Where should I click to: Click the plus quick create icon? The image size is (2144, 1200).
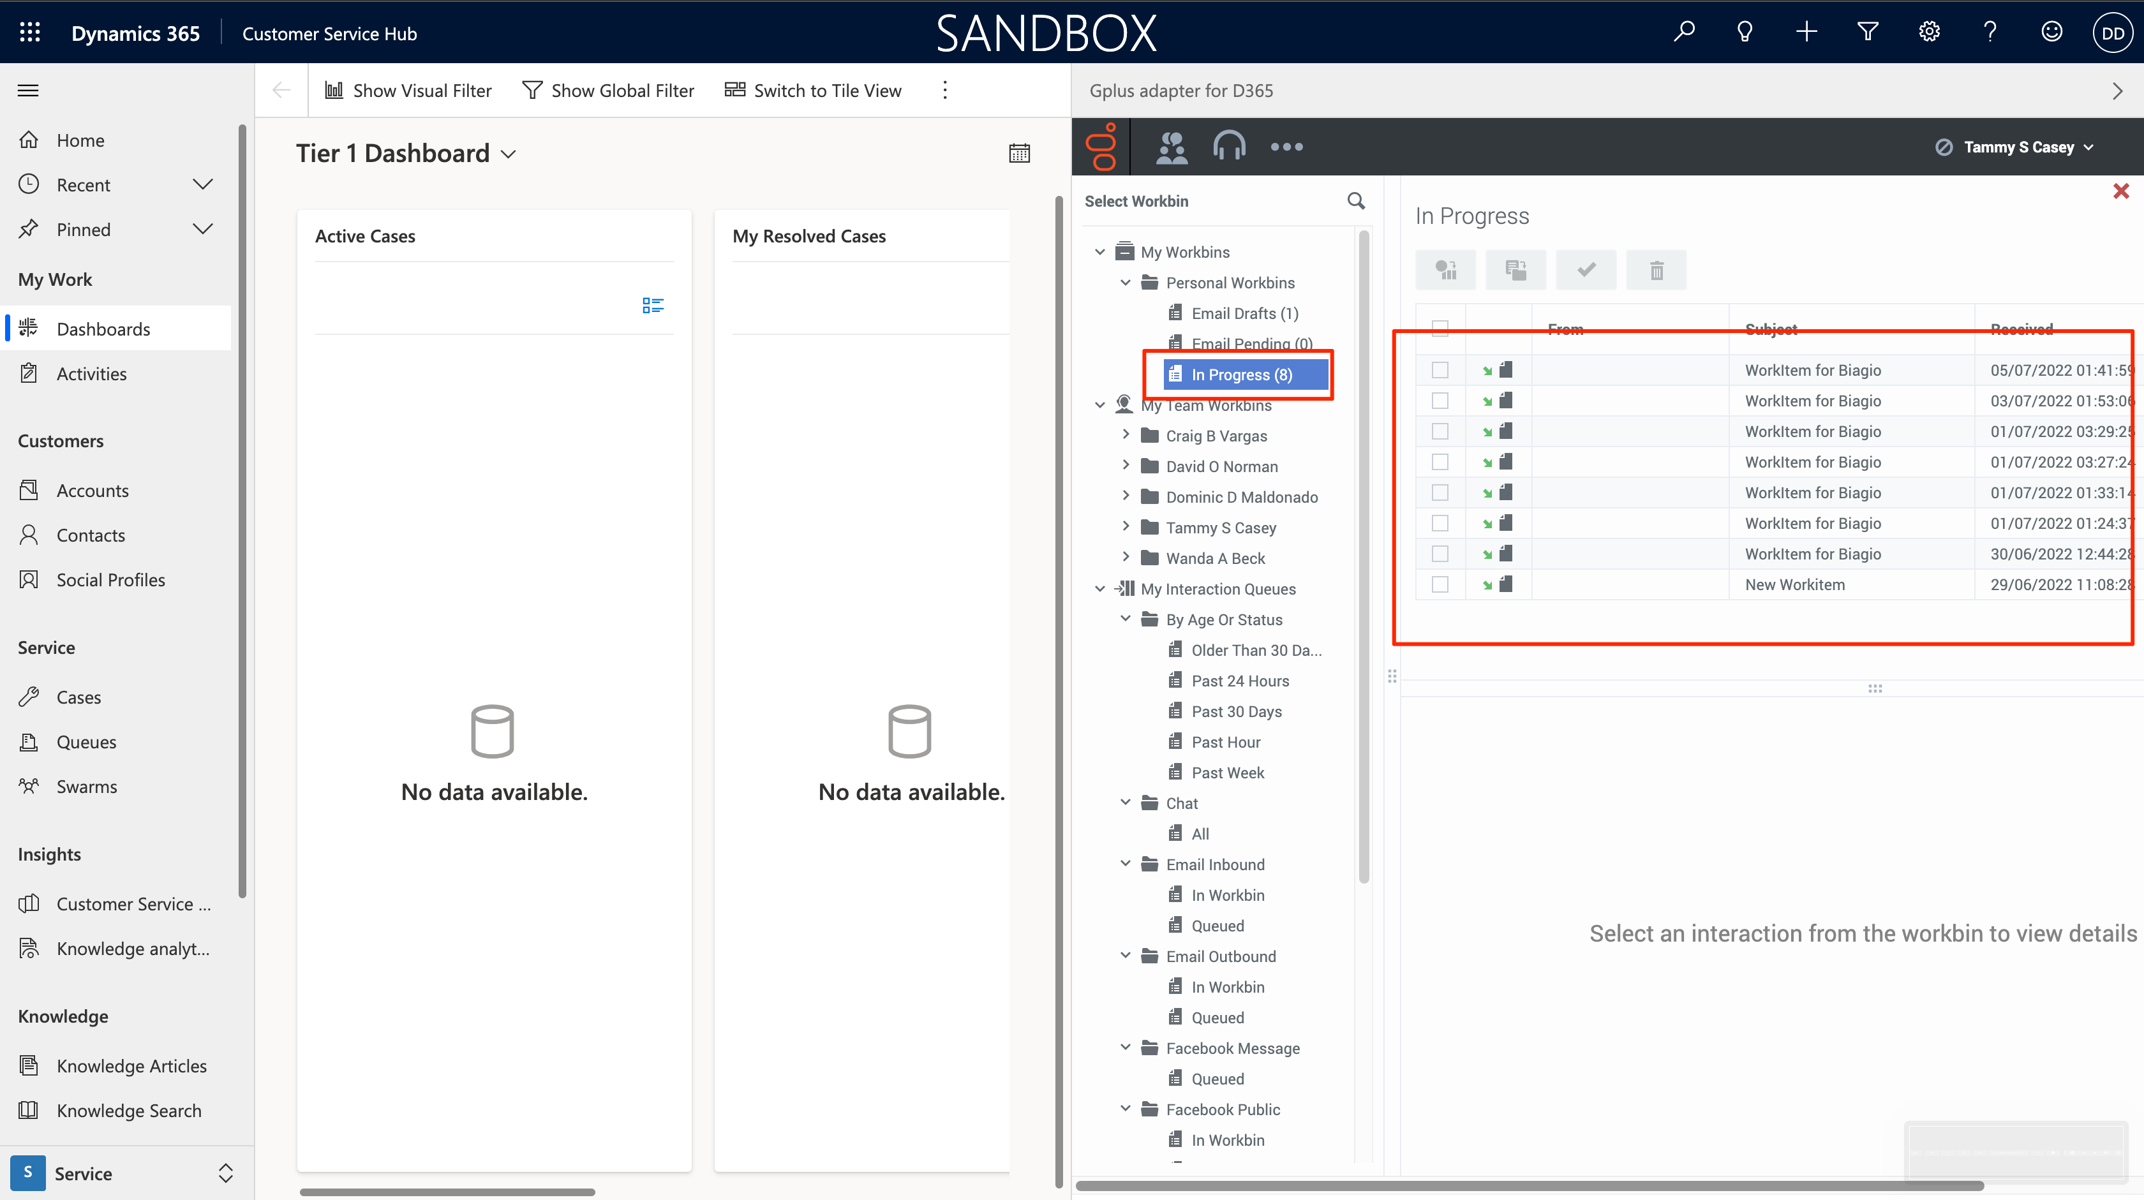(x=1806, y=33)
